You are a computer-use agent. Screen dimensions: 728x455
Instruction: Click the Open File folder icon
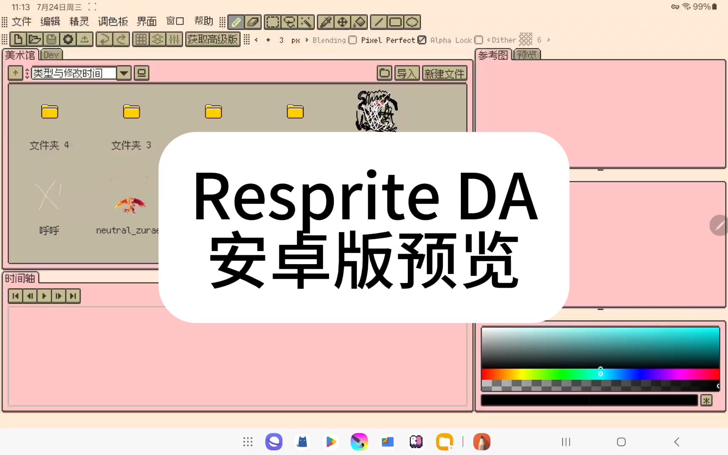35,40
